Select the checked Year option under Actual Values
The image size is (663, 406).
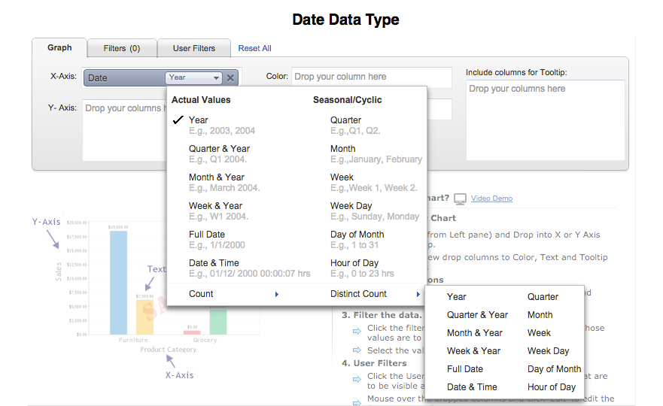199,120
